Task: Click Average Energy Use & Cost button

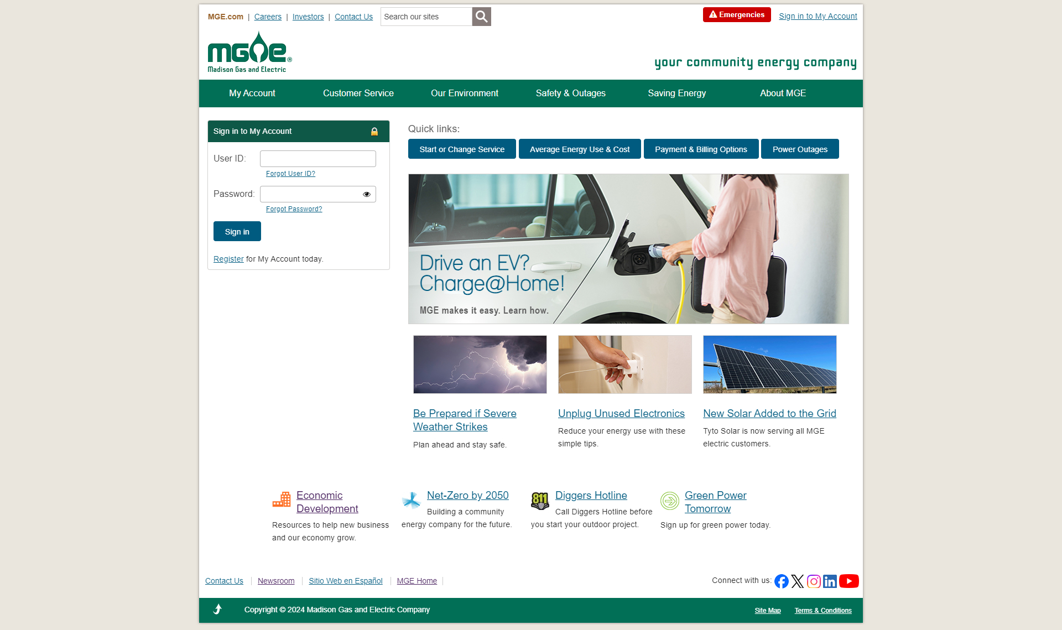Action: point(580,149)
